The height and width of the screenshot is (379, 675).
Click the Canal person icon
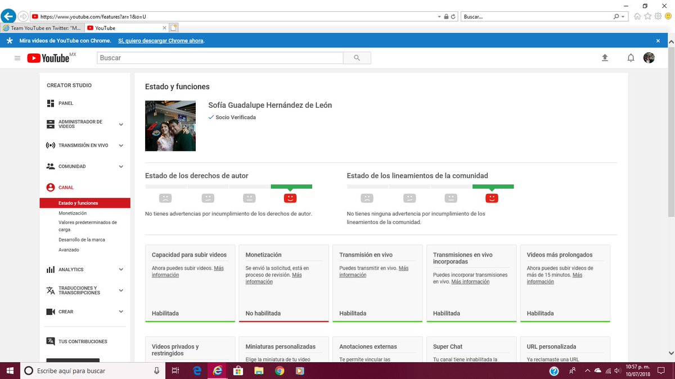point(51,188)
